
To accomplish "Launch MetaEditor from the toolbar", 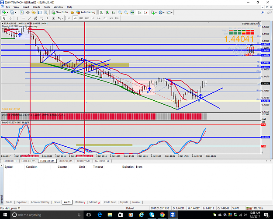I will (x=72, y=12).
